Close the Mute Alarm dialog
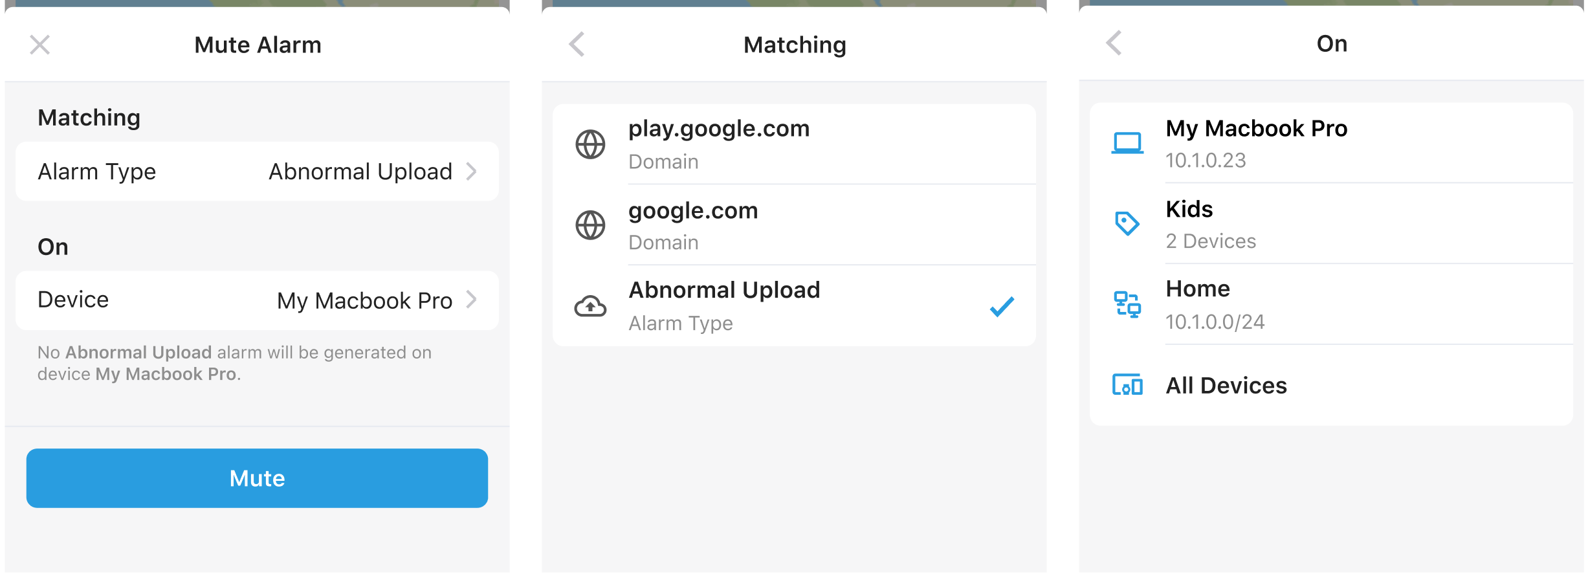Image resolution: width=1588 pixels, height=576 pixels. 40,45
